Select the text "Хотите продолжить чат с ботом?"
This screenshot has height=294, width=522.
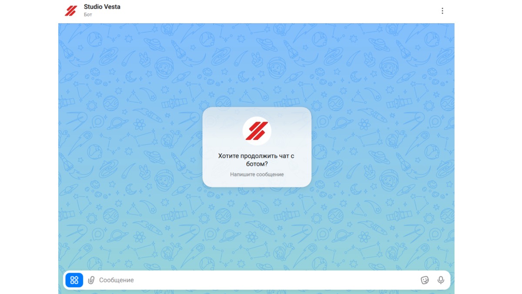[x=257, y=160]
